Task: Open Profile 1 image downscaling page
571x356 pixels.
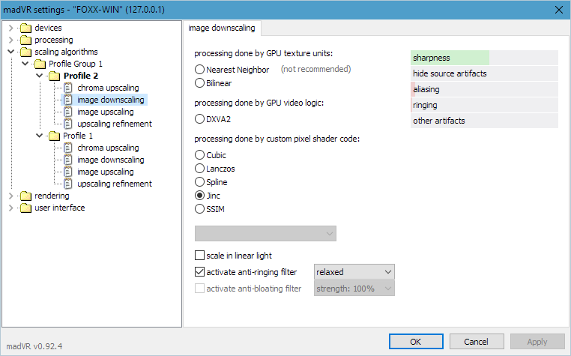Action: coord(111,160)
